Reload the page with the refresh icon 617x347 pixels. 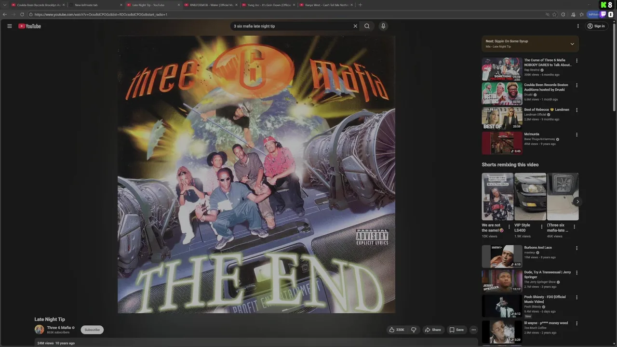[22, 14]
